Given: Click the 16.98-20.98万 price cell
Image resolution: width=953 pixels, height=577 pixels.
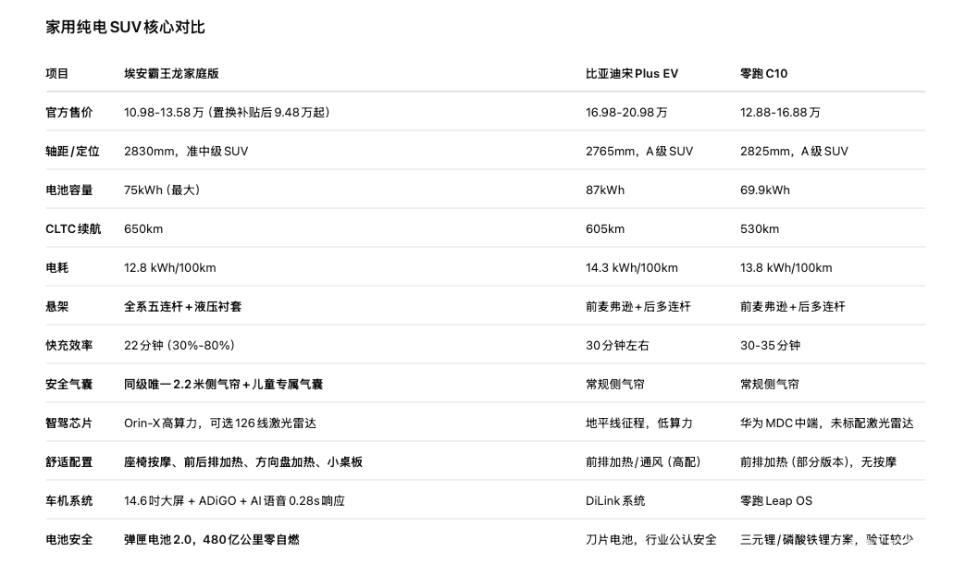Looking at the screenshot, I should coord(626,113).
